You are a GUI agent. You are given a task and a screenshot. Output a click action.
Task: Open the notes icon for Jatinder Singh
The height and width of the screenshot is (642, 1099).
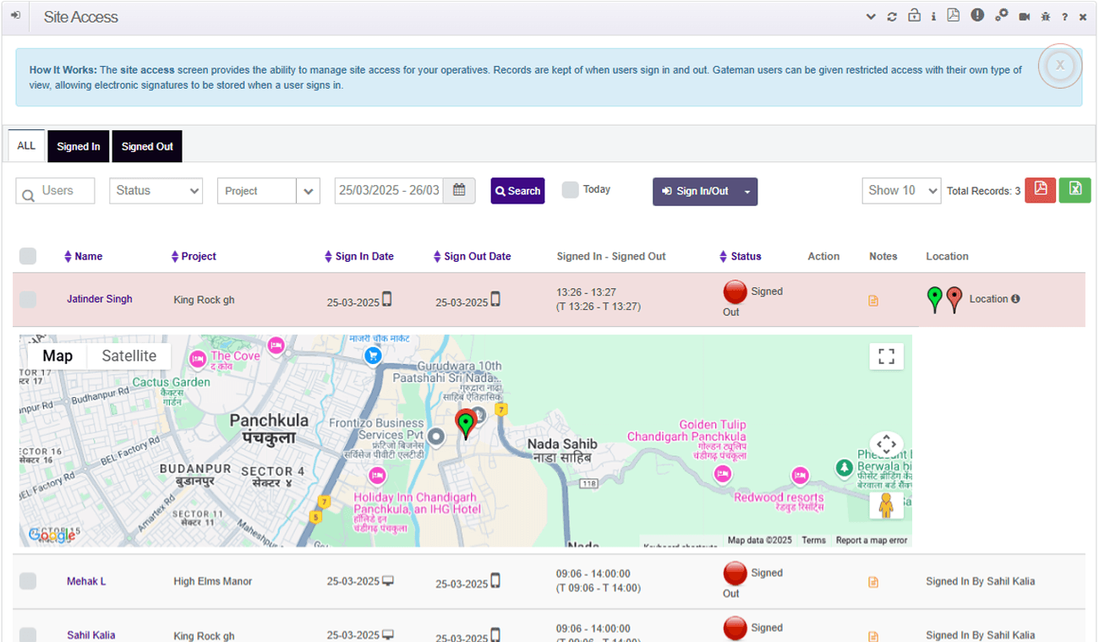tap(873, 301)
